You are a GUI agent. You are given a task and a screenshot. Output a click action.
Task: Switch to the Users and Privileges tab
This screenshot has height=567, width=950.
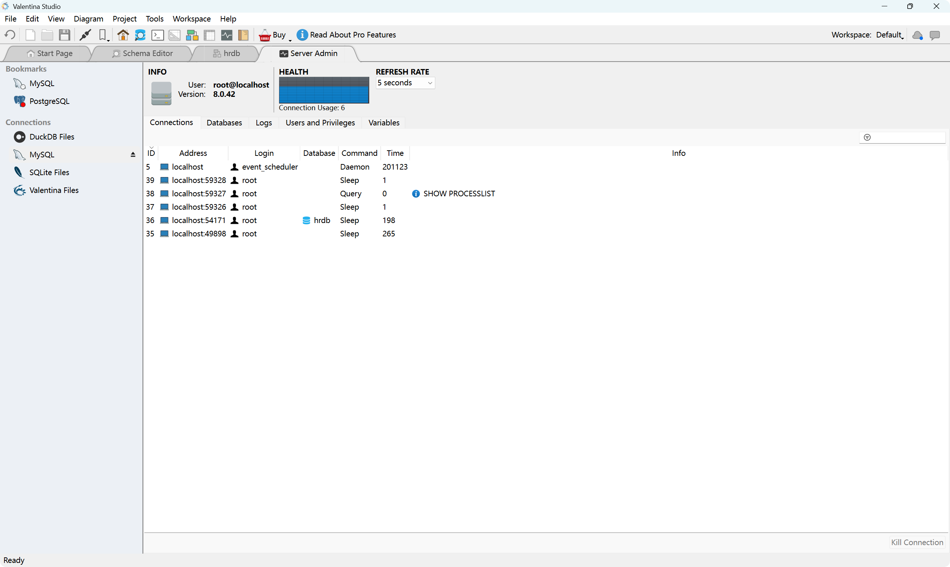coord(320,123)
